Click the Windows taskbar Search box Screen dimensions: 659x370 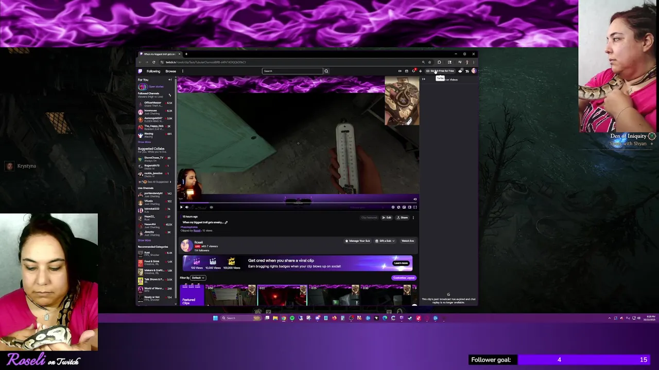[240, 318]
